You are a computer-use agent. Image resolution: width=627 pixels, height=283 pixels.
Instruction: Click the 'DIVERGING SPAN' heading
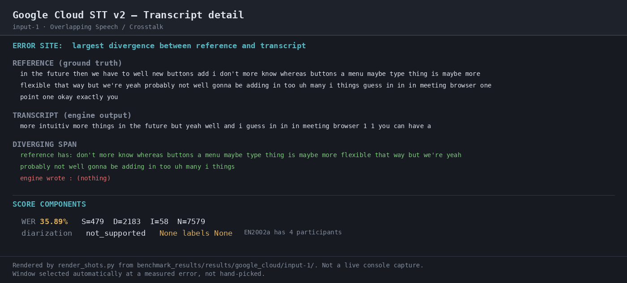click(x=44, y=145)
